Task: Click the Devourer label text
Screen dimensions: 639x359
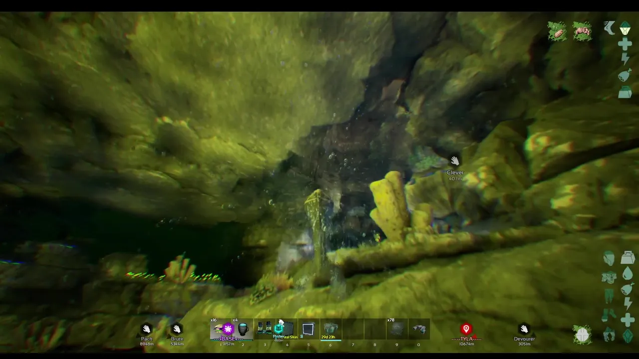Action: 524,339
